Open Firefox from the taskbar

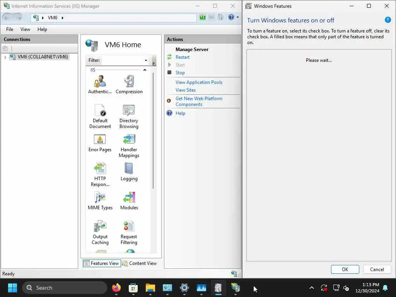coord(116,288)
